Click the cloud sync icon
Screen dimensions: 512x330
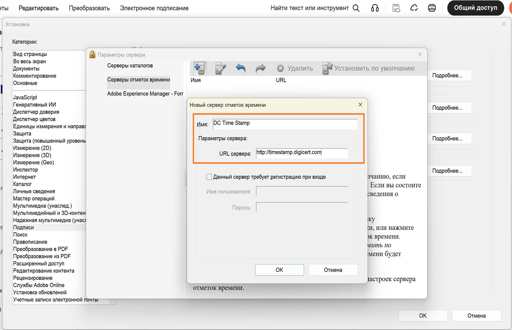click(414, 8)
